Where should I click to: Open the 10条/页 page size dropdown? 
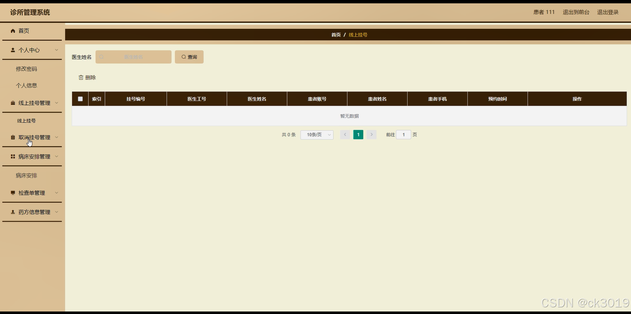tap(317, 135)
